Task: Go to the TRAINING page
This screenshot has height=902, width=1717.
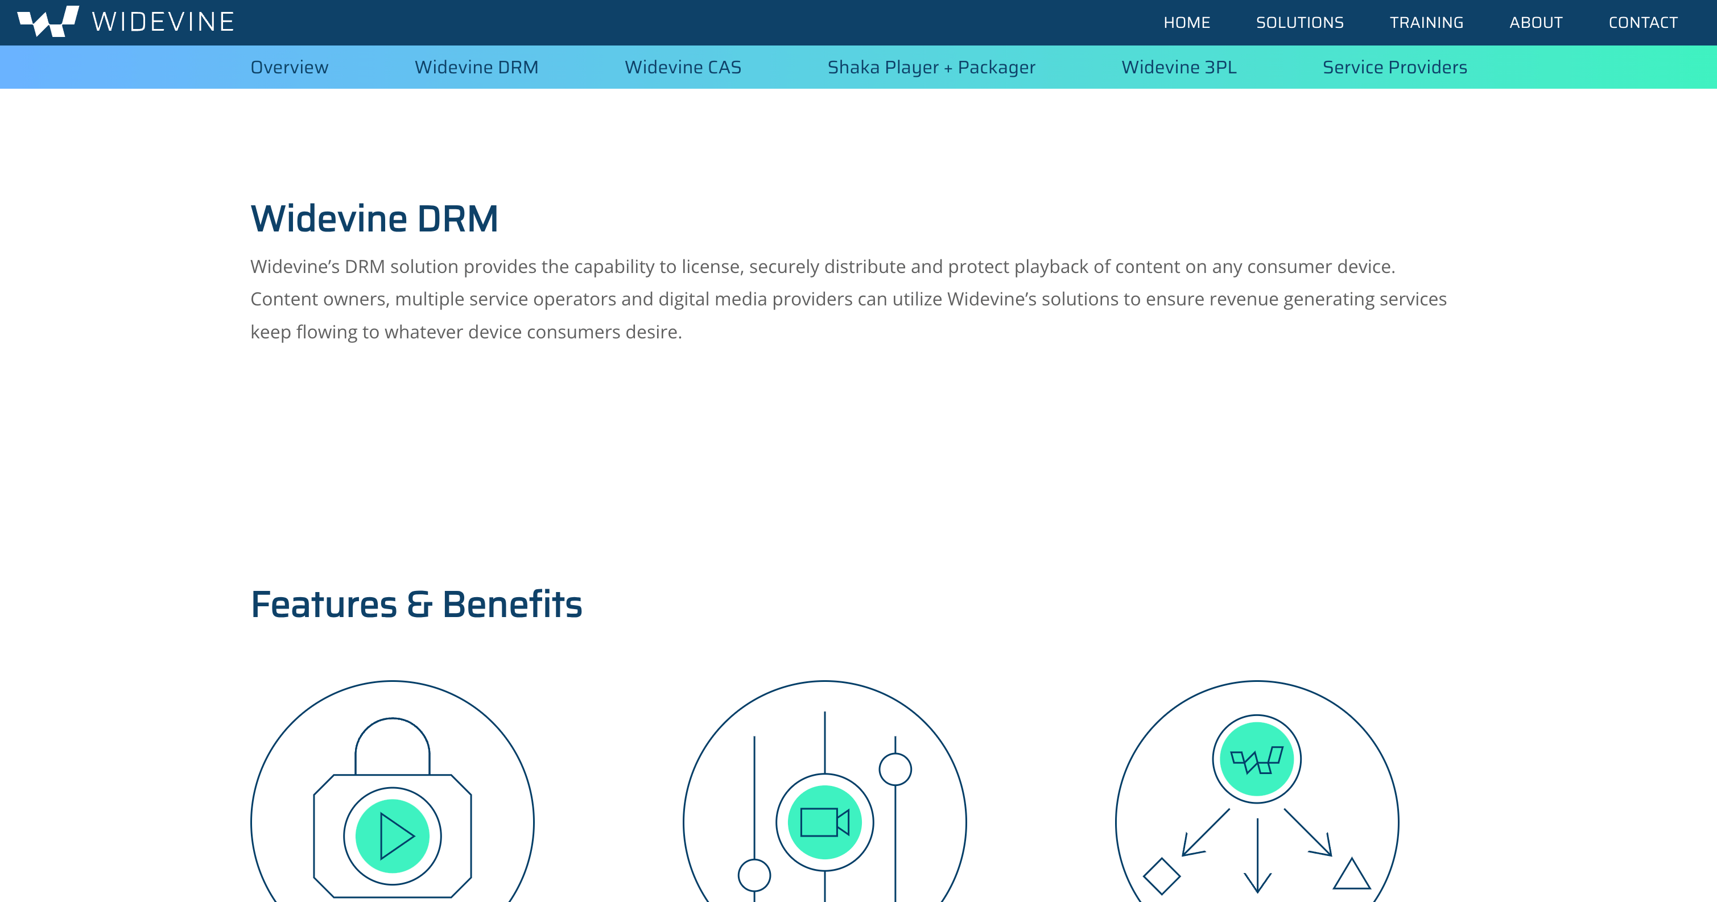Action: coord(1426,23)
